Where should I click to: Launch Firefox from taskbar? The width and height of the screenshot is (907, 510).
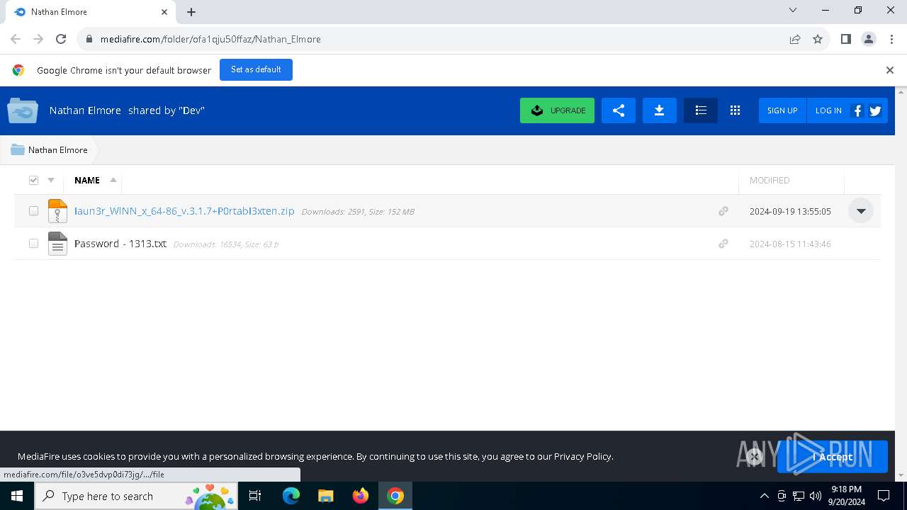click(x=361, y=496)
